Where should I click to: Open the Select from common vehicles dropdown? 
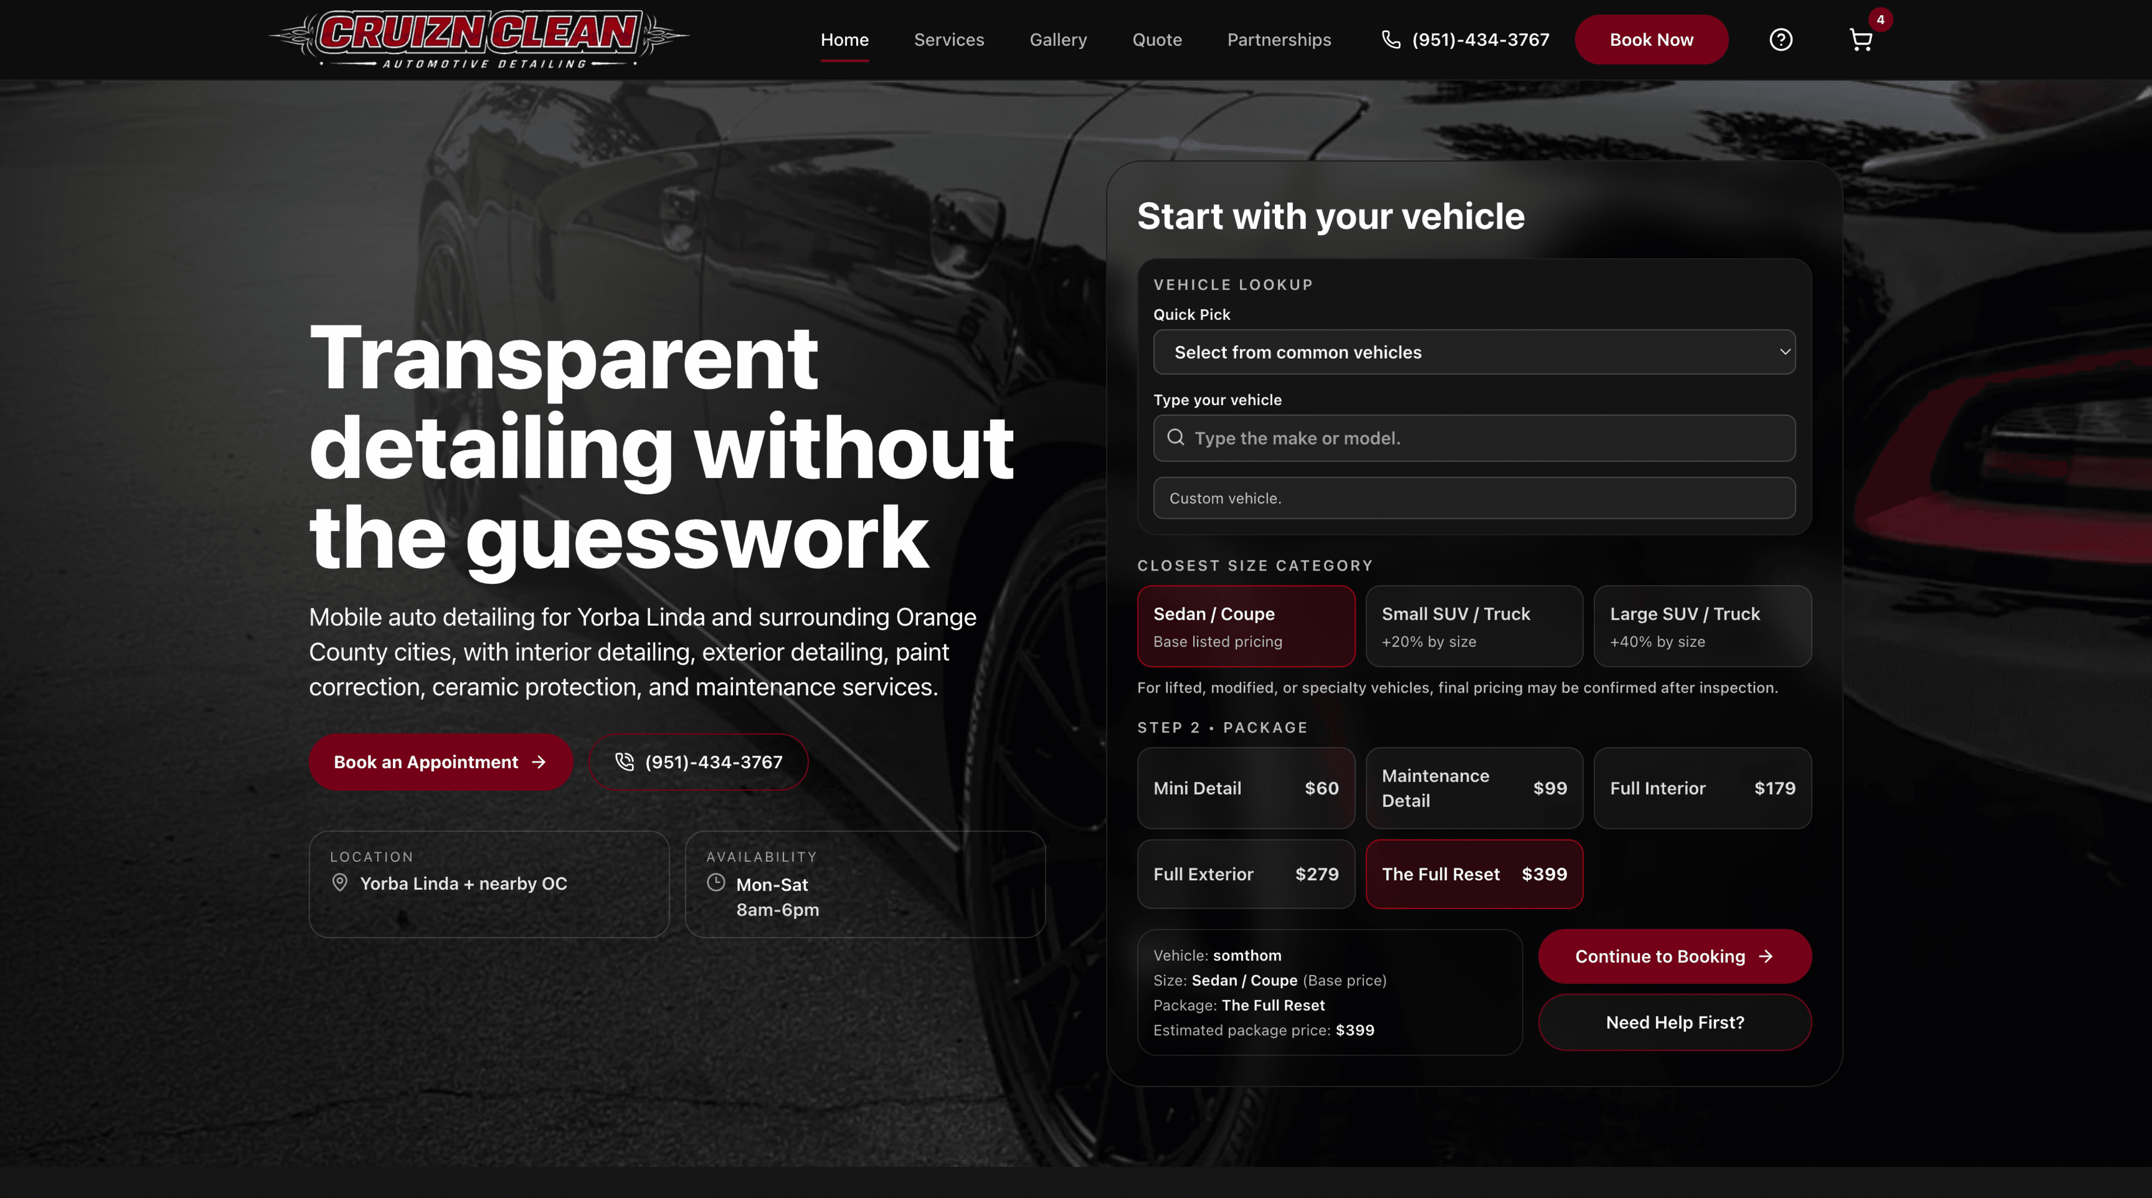pos(1474,352)
